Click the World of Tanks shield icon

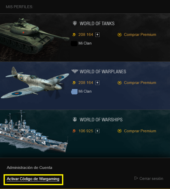(x=75, y=23)
